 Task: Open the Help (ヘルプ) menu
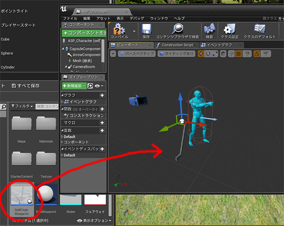[179, 18]
